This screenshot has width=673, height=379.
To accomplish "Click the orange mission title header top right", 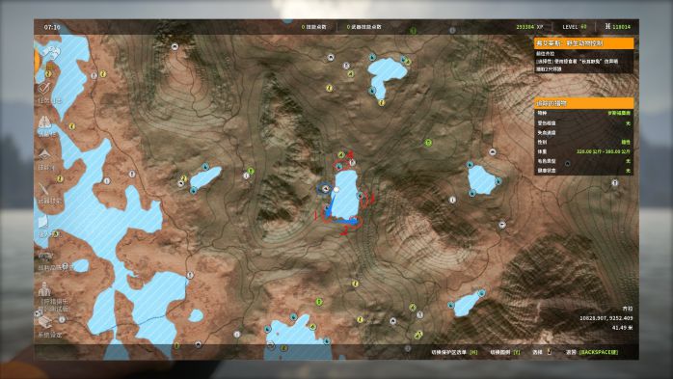I will click(583, 43).
